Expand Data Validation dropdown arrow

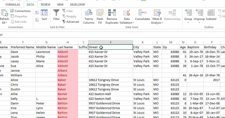click(x=133, y=23)
